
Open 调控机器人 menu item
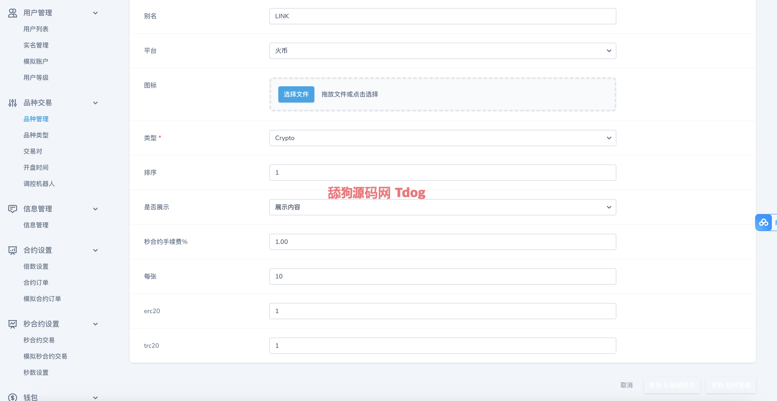click(39, 183)
